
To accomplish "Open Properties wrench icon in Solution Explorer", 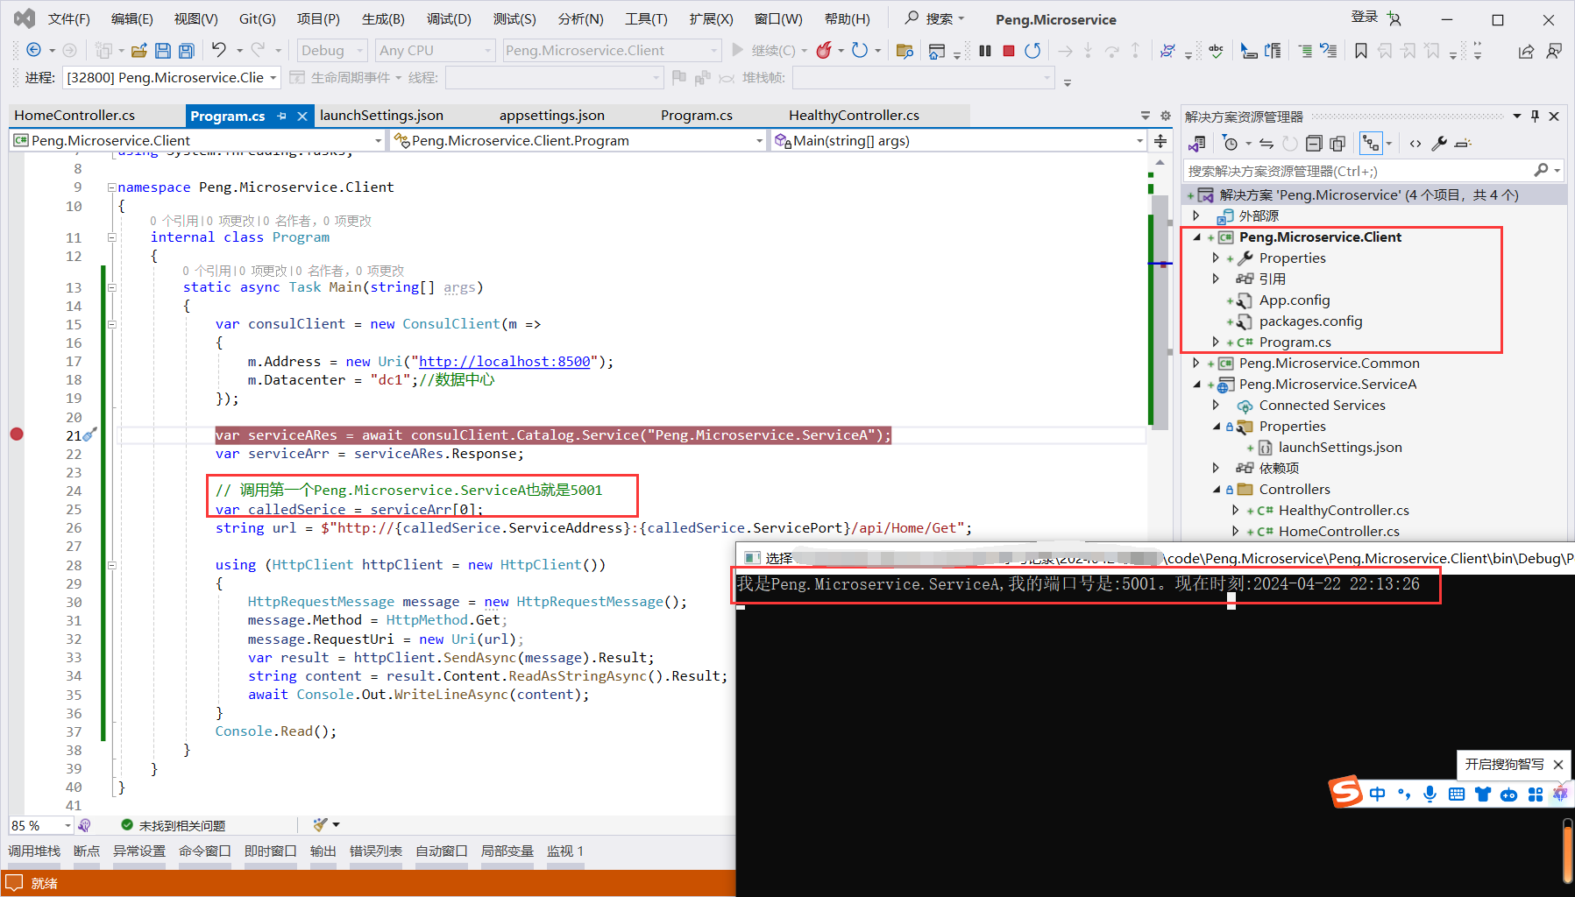I will pyautogui.click(x=1438, y=144).
